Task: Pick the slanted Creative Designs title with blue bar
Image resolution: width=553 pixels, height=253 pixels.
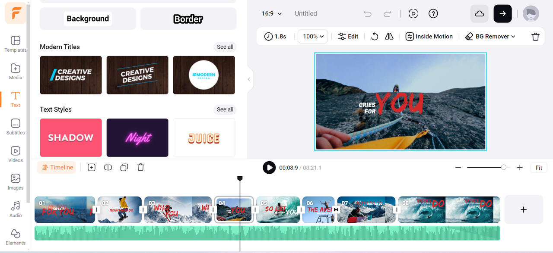Action: 71,75
